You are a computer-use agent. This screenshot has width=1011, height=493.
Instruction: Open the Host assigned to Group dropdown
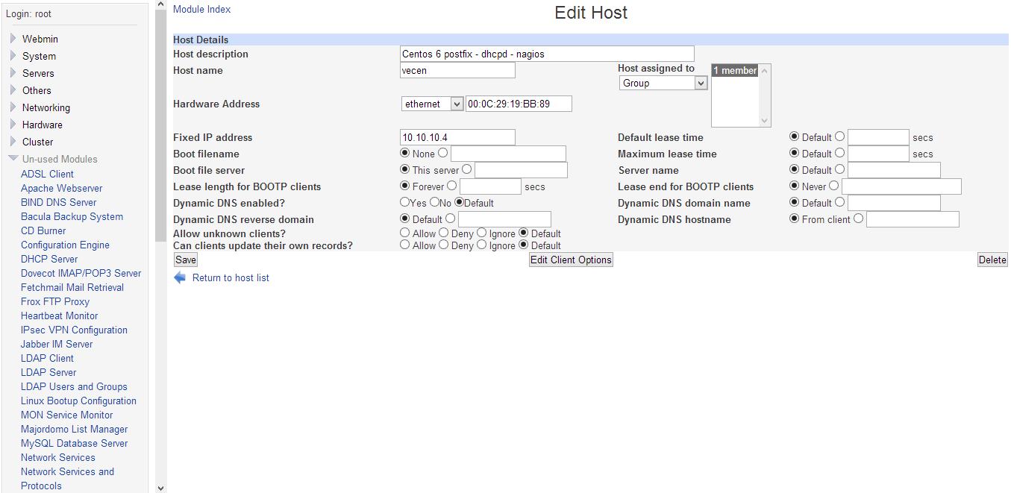coord(663,83)
